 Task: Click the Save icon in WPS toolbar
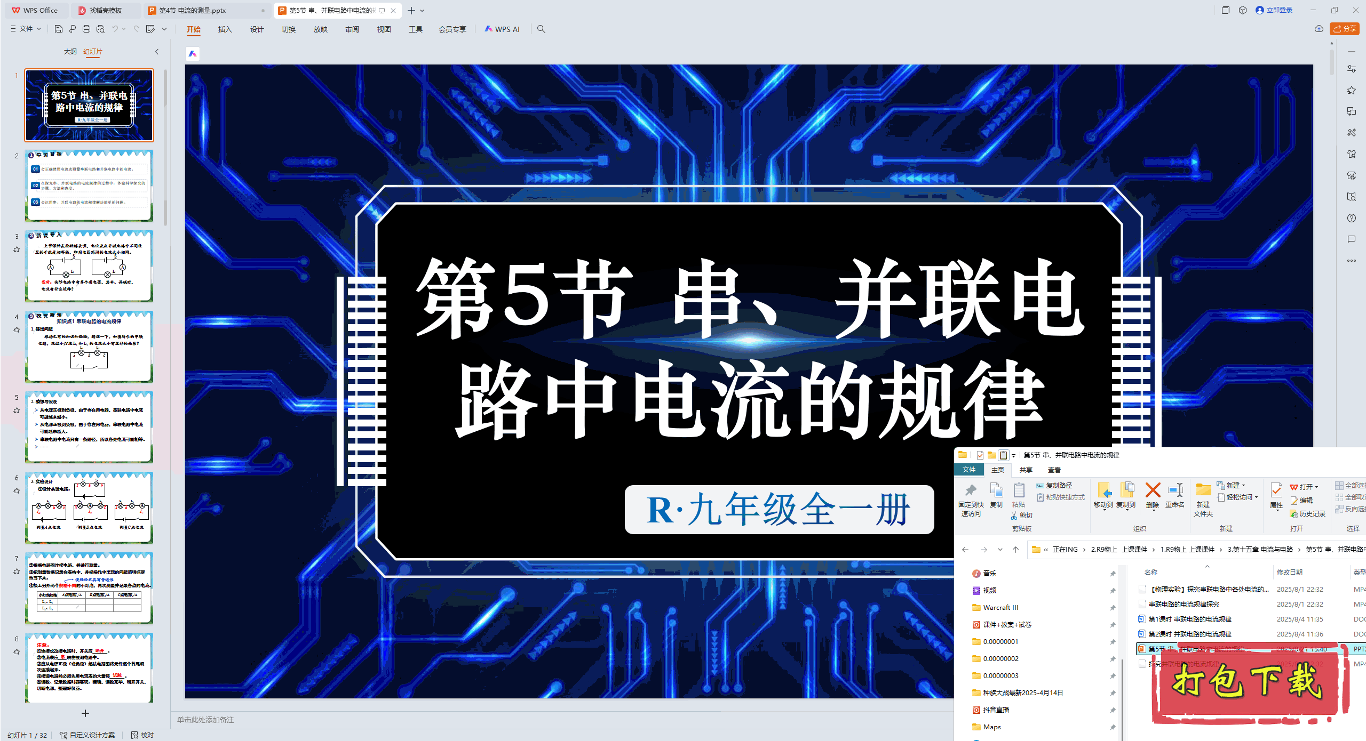point(59,29)
